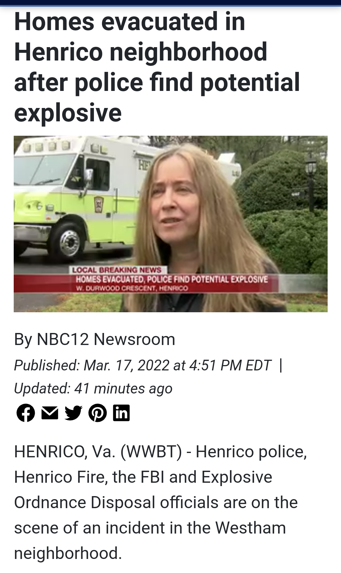
Task: Share the story on Twitter
Action: click(74, 413)
